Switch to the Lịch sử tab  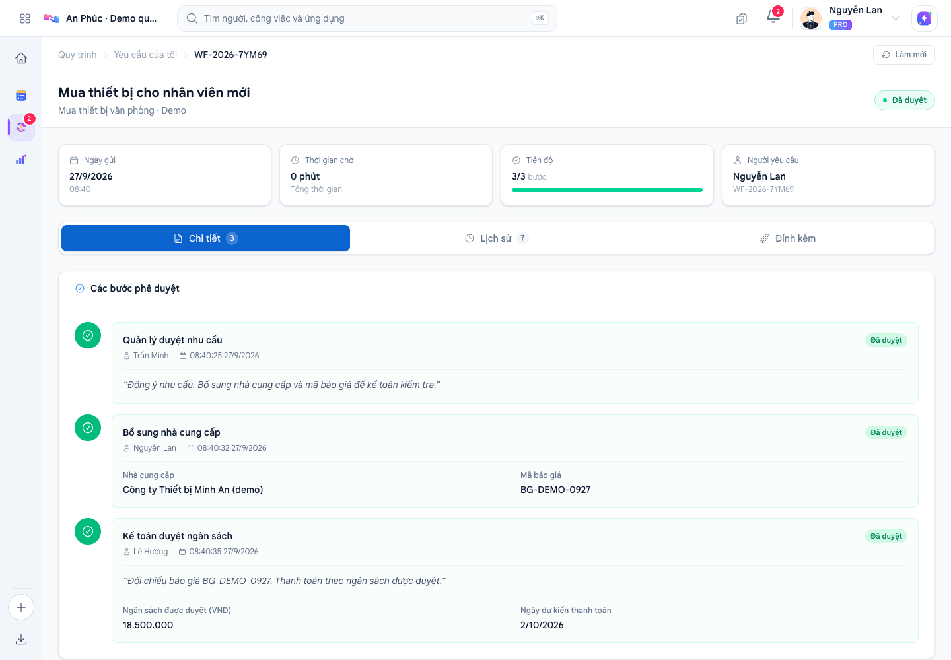497,238
